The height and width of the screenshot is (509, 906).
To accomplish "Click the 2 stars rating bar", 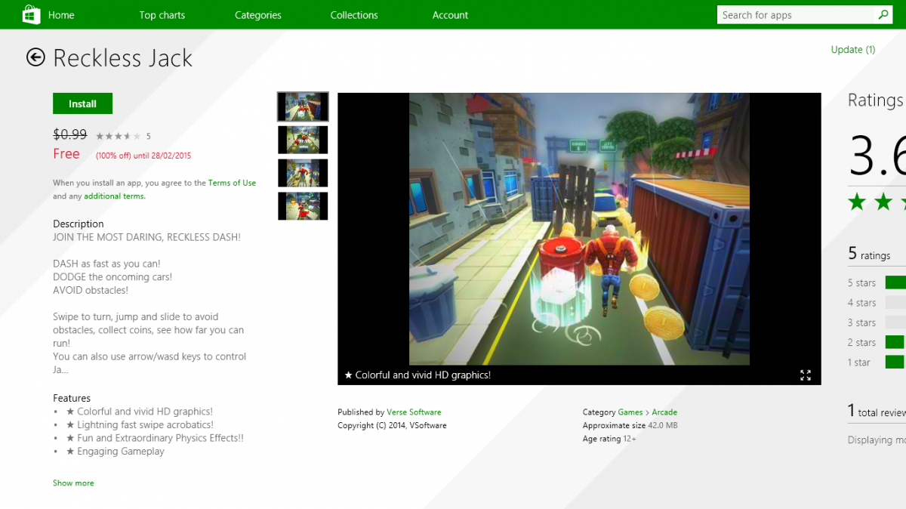I will (895, 342).
